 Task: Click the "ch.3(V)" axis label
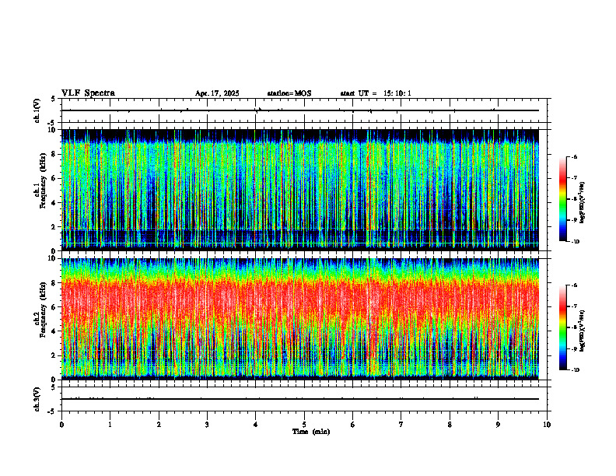click(x=37, y=399)
